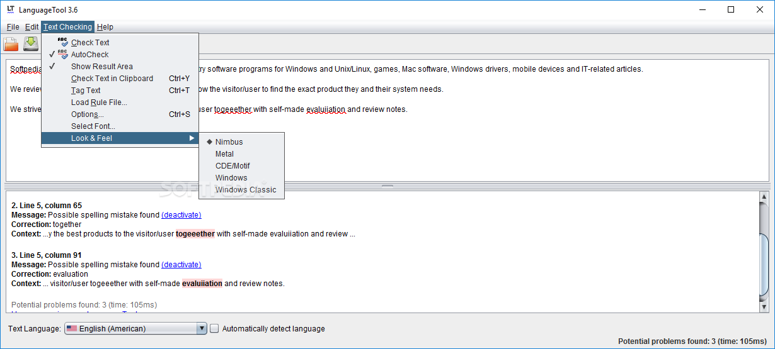Toggle Show Result Area menu option
775x349 pixels.
tap(120, 67)
